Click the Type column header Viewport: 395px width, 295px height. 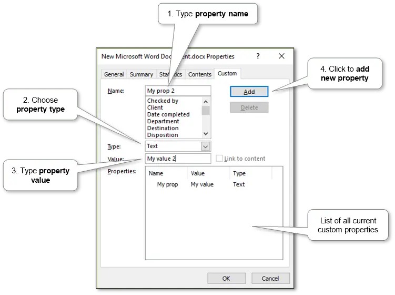[x=251, y=173]
